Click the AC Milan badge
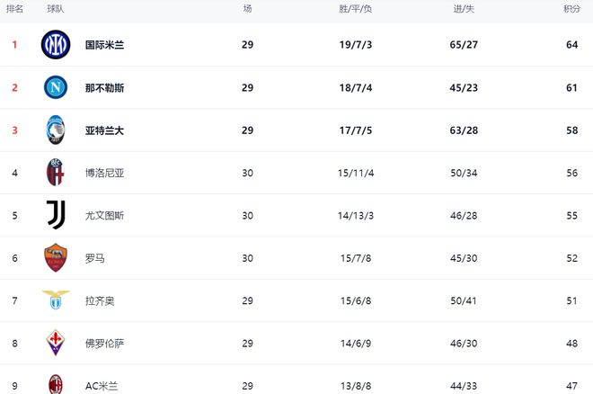Image resolution: width=593 pixels, height=394 pixels. click(x=56, y=384)
